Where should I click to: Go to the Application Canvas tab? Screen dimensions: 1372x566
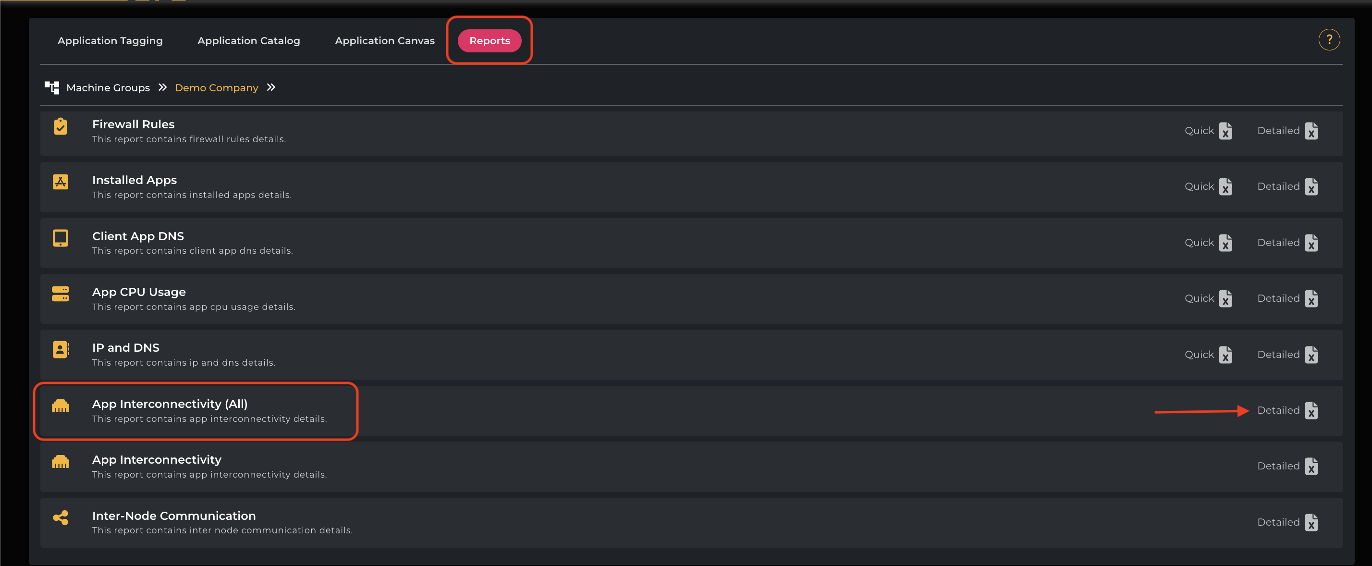click(384, 41)
